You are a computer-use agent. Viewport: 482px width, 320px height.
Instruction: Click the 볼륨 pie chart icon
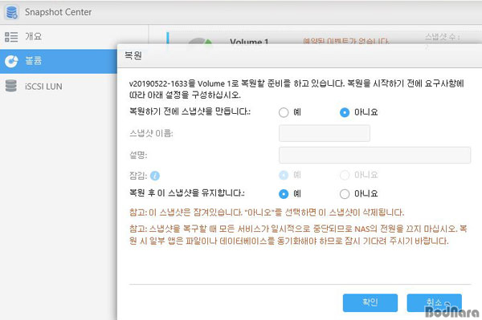tap(11, 62)
